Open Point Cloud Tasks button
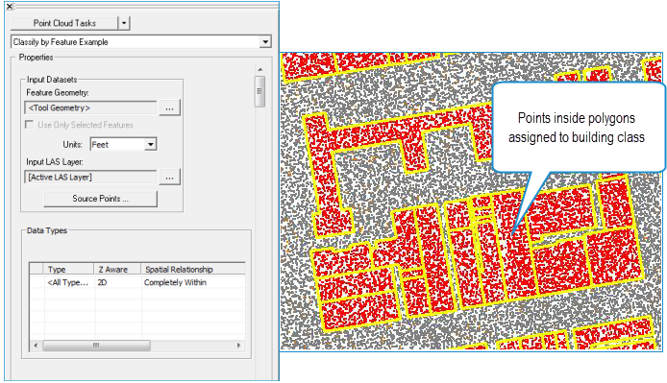Viewport: 667px width, 383px height. 64,23
